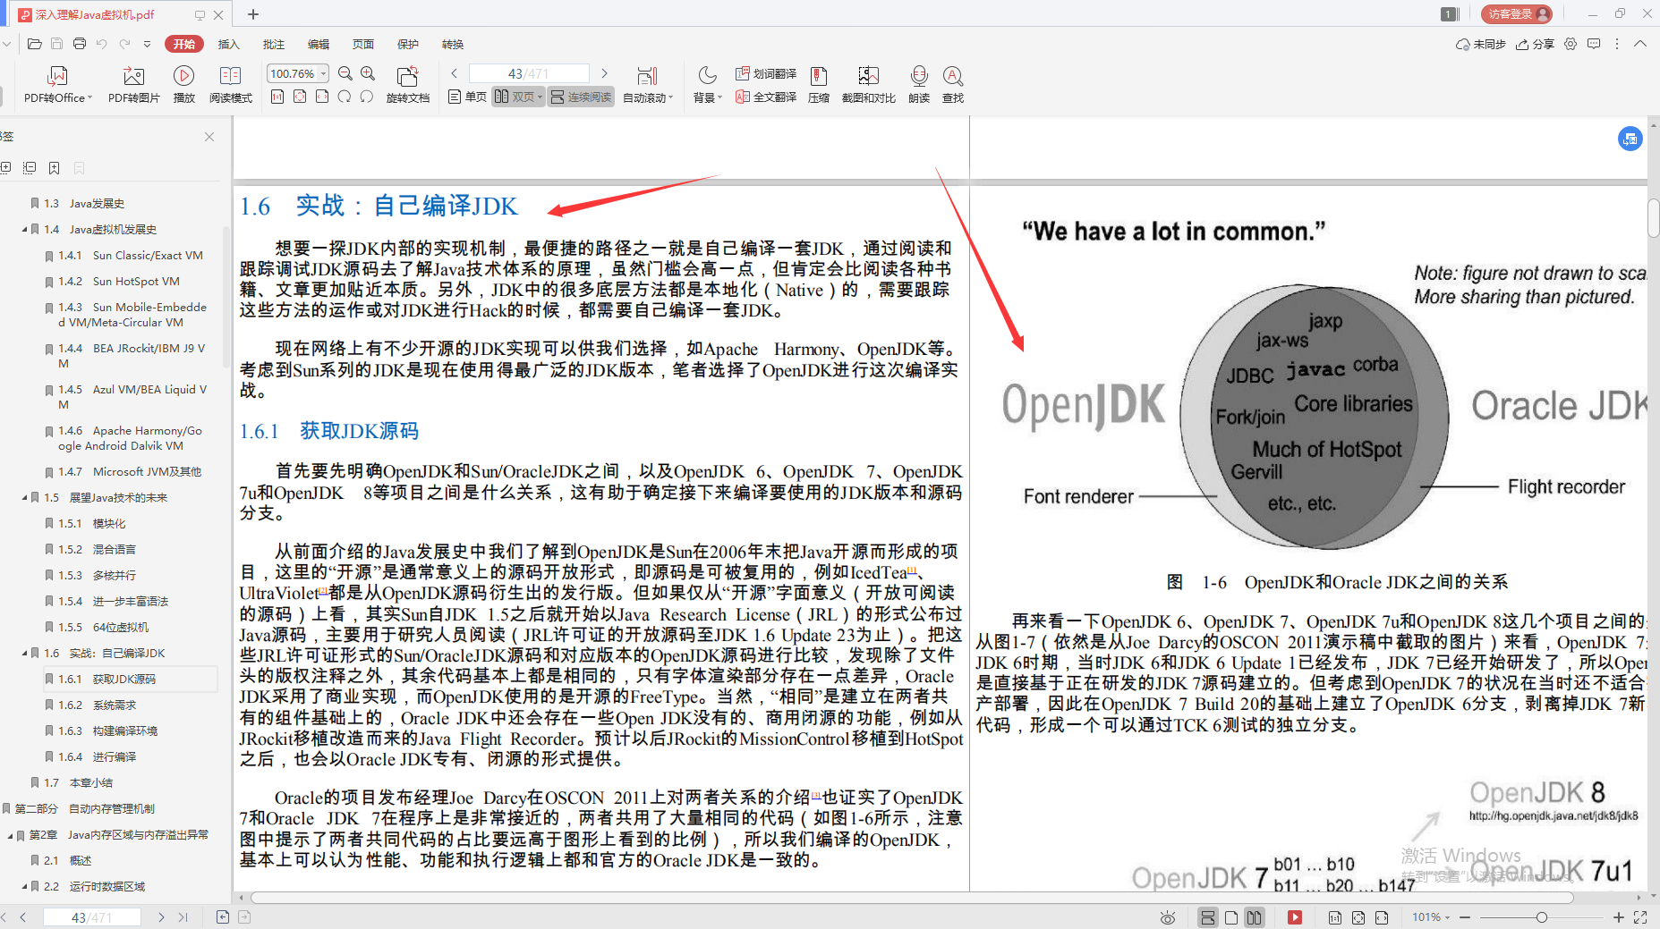1660x929 pixels.
Task: Close the bookmarks side panel
Action: coord(209,137)
